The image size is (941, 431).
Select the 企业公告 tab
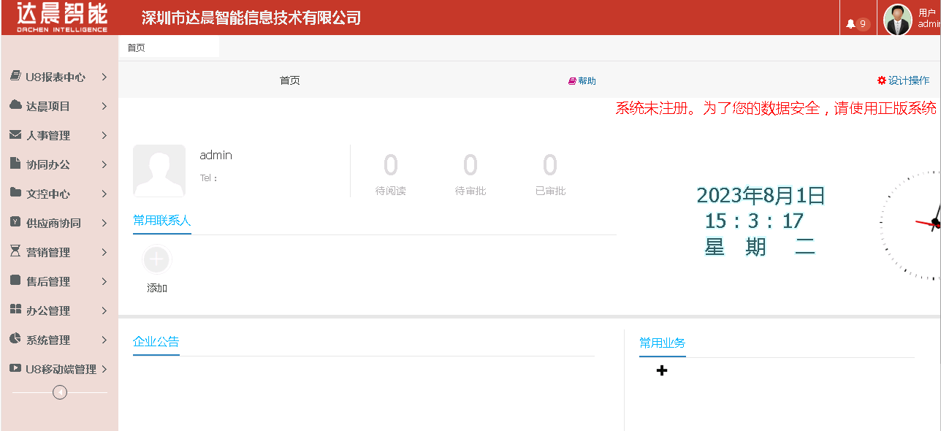(156, 341)
